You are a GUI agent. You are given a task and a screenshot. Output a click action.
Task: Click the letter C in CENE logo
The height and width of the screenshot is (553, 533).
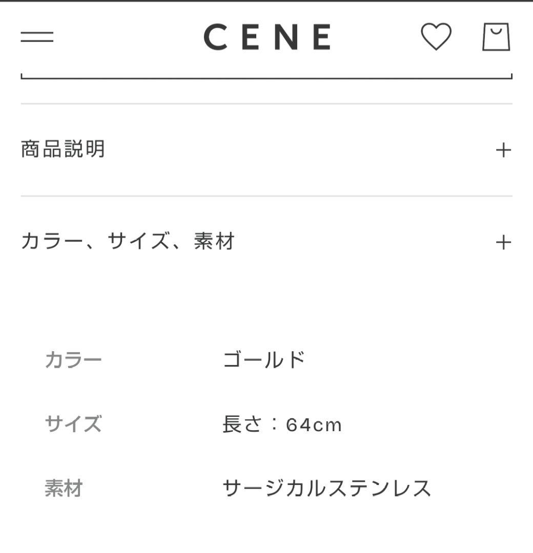216,37
